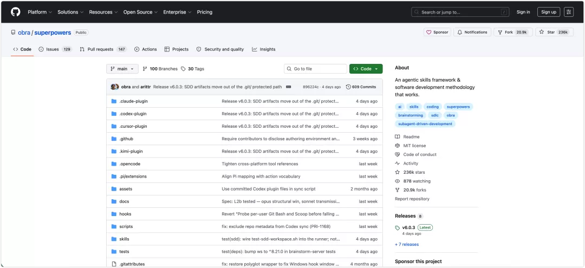Click the hooks folder icon

coord(114,214)
